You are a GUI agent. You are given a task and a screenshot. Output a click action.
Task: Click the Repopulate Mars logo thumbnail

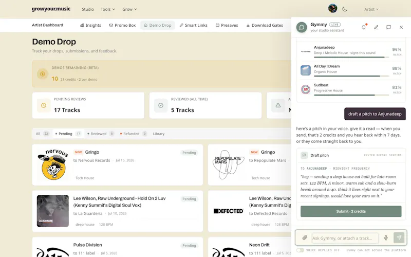pyautogui.click(x=228, y=164)
